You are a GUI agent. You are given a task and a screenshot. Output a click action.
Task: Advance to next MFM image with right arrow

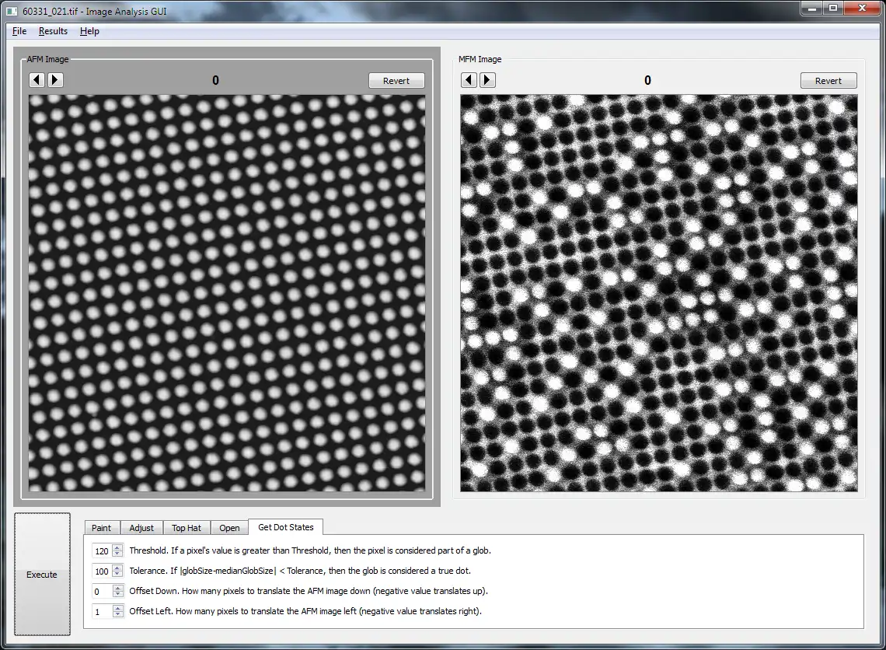click(487, 80)
